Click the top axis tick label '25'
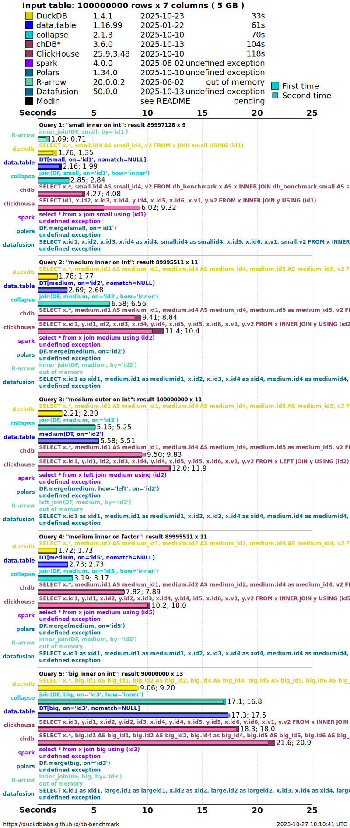350x828 pixels. [312, 113]
